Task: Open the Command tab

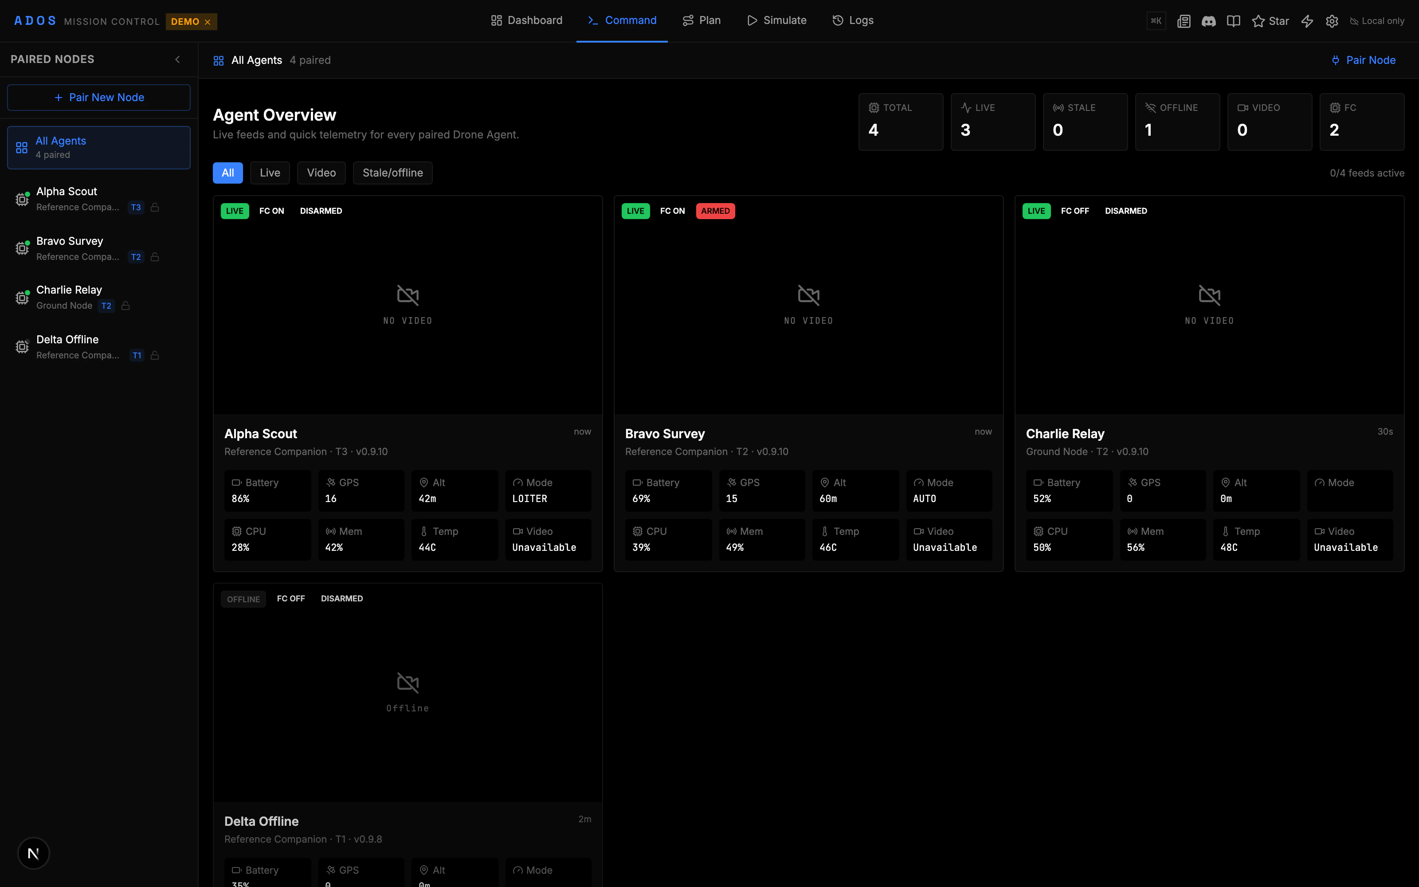Action: 622,20
